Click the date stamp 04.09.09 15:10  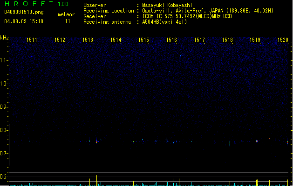(24, 21)
